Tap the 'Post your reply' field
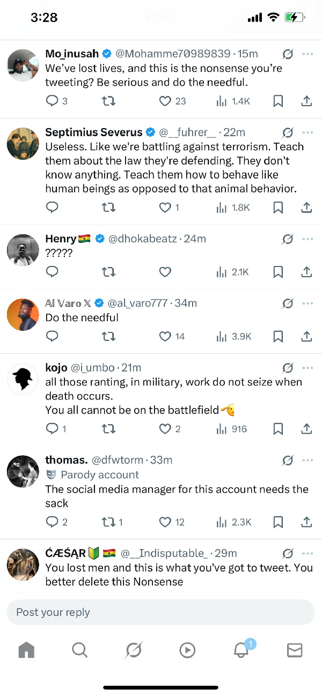 [x=160, y=612]
